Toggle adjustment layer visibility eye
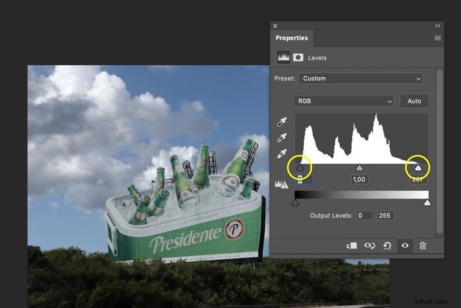461x308 pixels. (x=405, y=245)
